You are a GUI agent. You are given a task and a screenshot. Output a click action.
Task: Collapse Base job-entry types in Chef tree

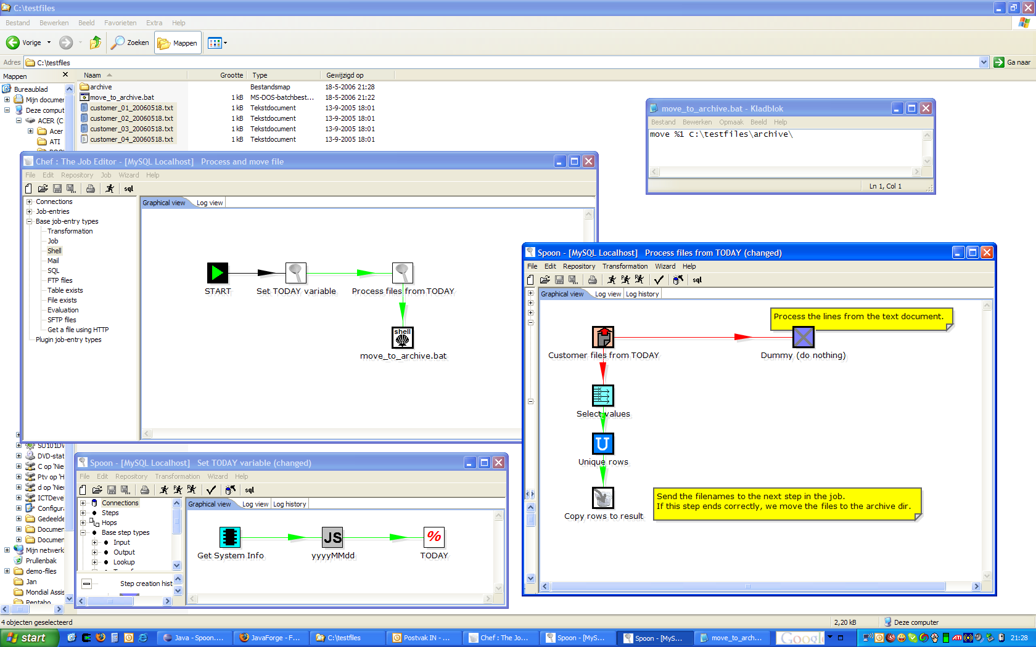(29, 221)
